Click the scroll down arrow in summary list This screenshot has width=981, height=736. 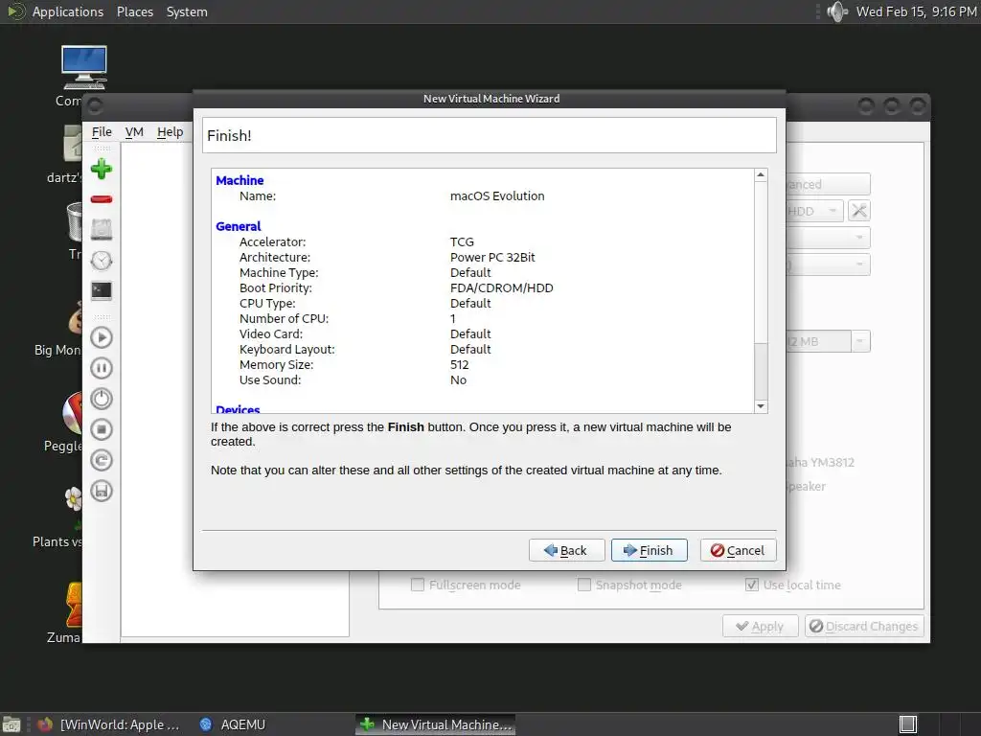[x=761, y=406]
